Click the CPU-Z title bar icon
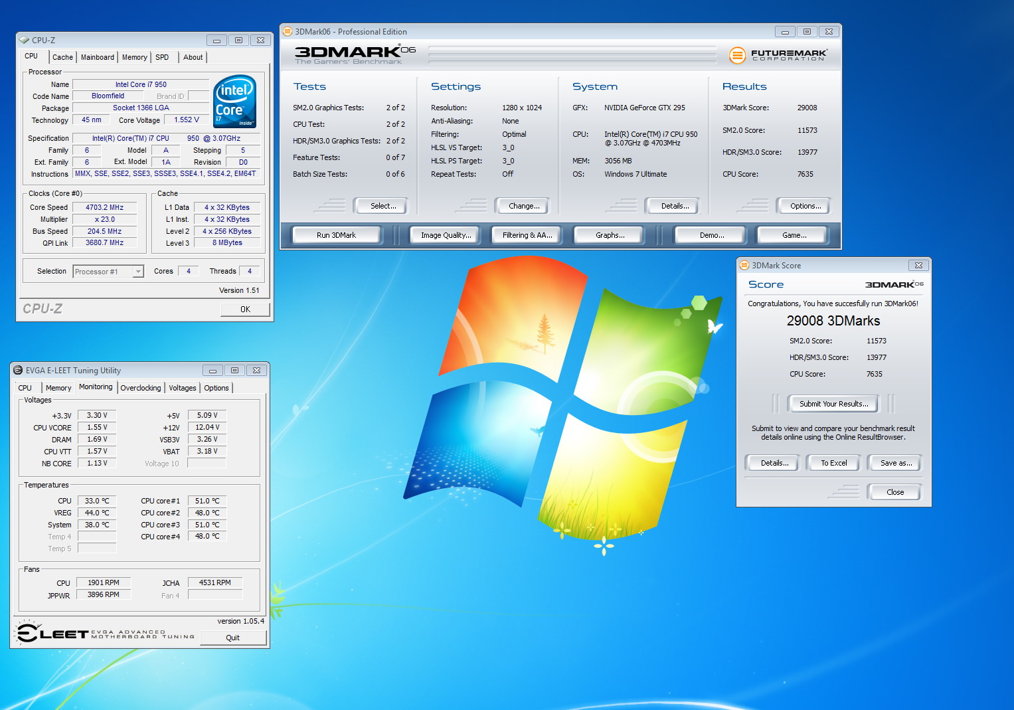The width and height of the screenshot is (1014, 710). 25,40
